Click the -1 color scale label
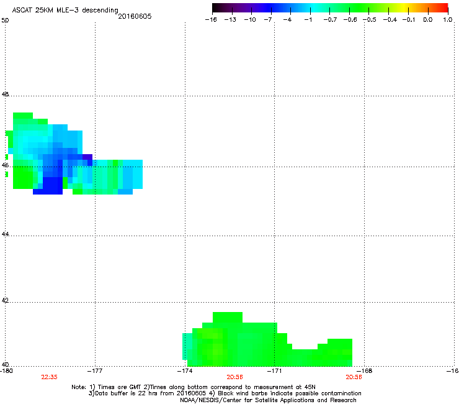The width and height of the screenshot is (459, 404). click(x=308, y=20)
